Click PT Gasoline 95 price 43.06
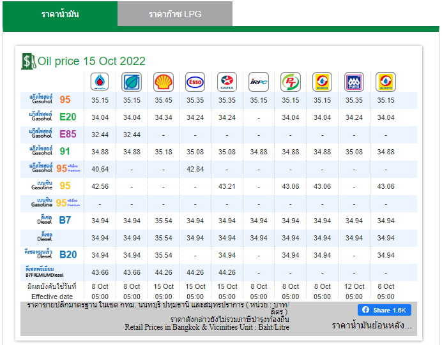This screenshot has height=345, width=442. 291,186
